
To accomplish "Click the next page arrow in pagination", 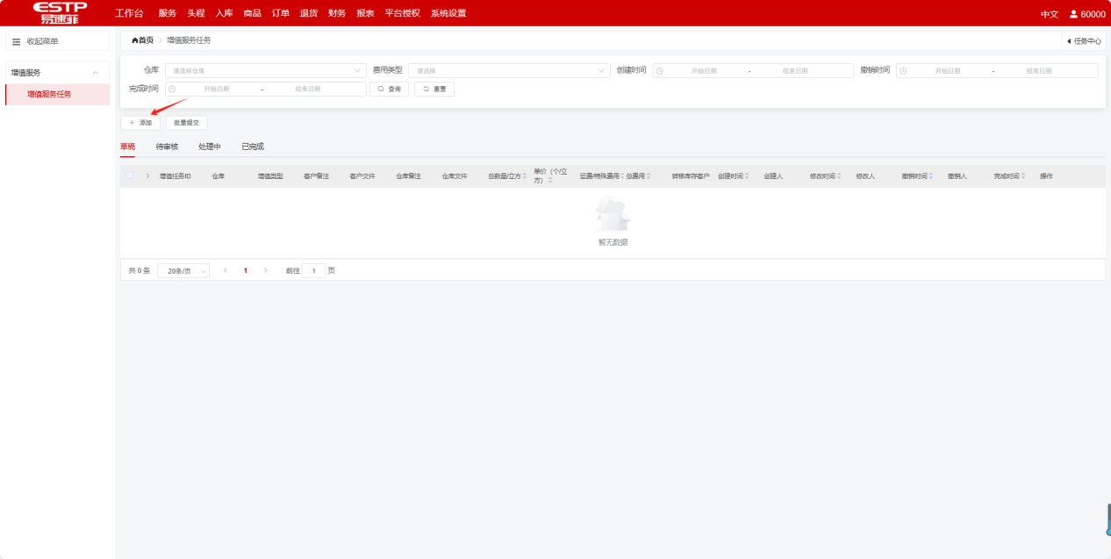I will 266,270.
